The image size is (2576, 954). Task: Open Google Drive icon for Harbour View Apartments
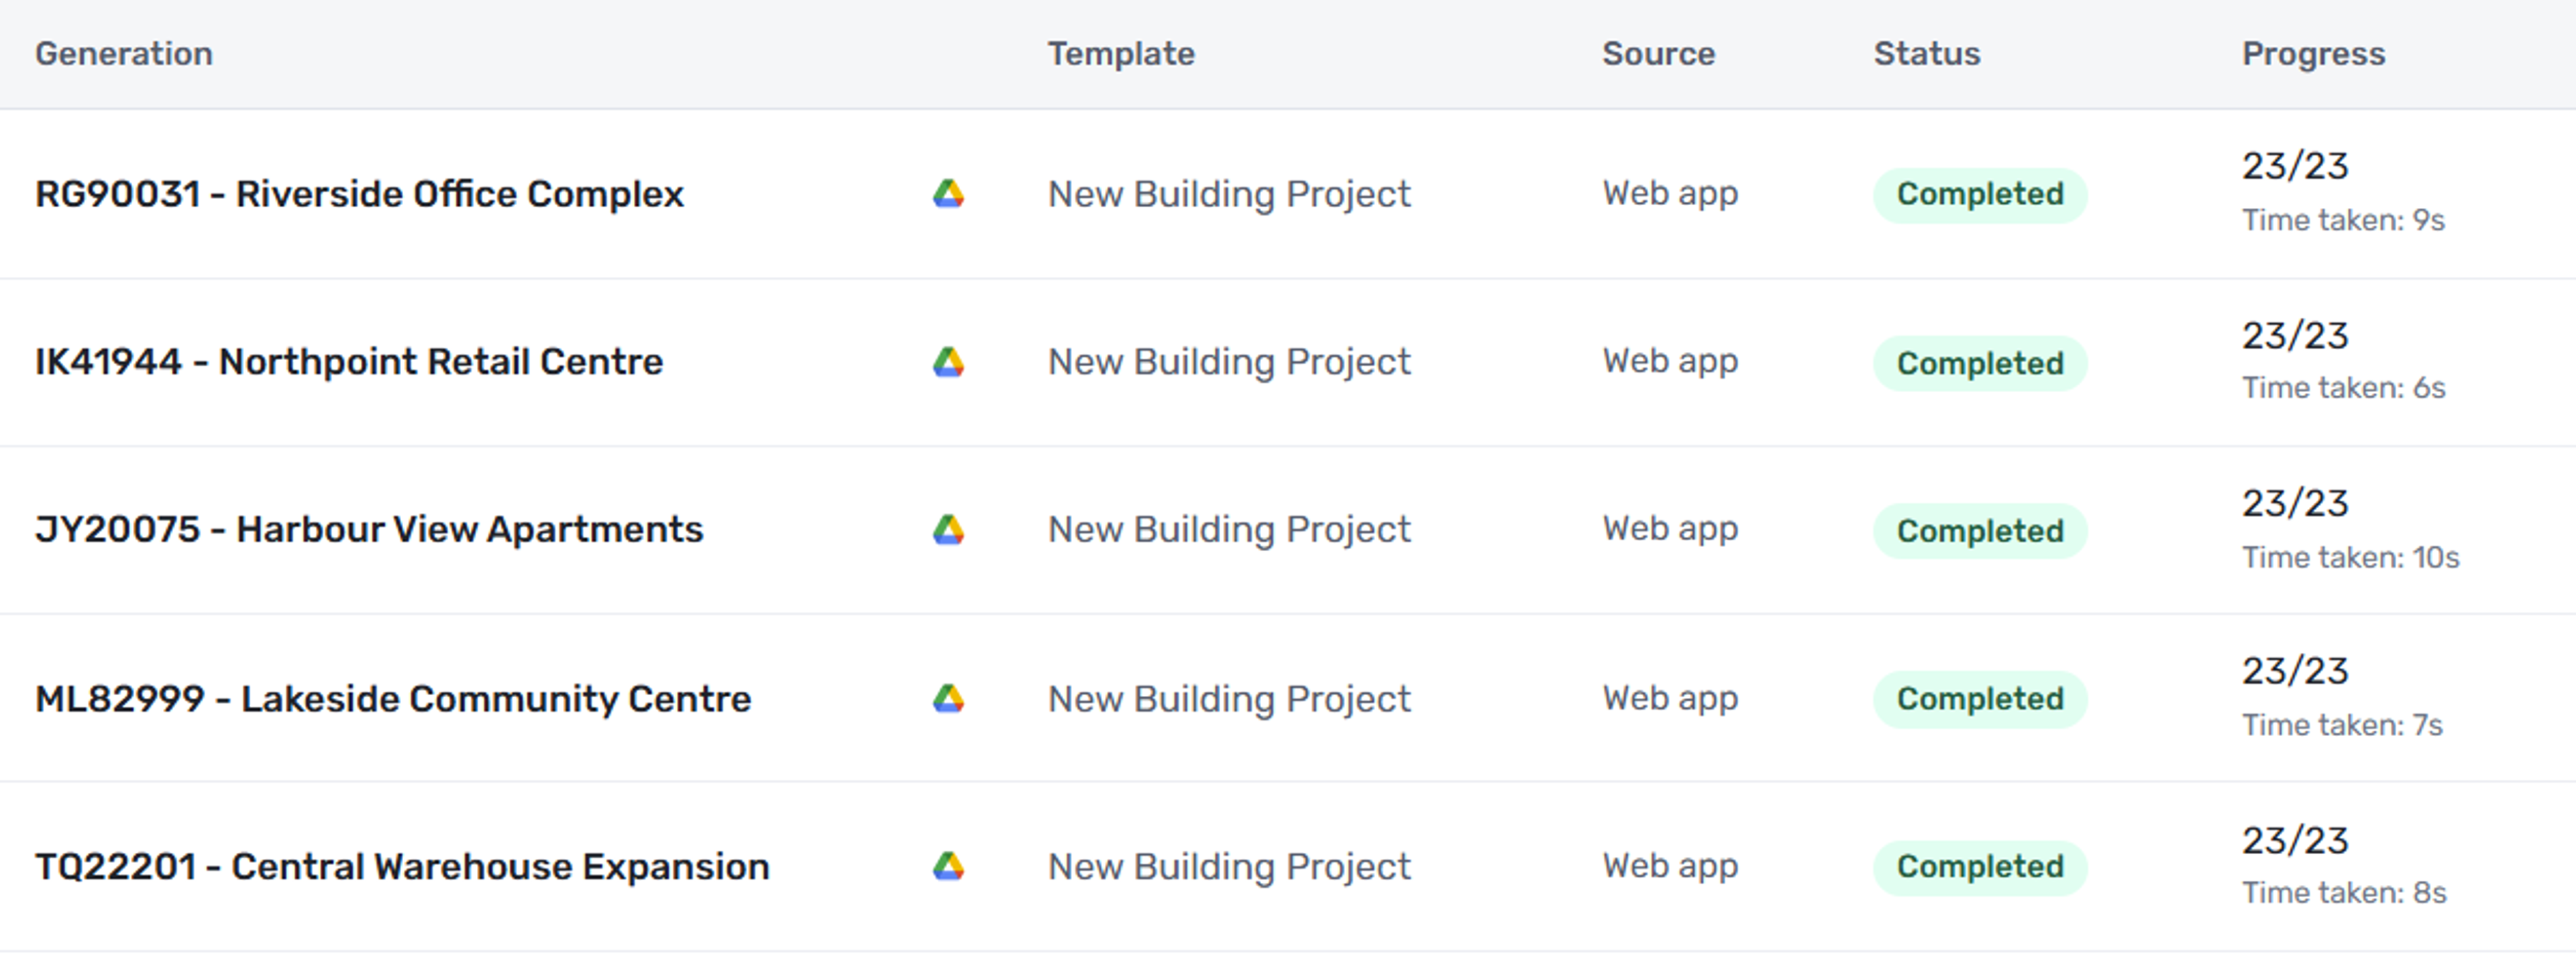948,530
